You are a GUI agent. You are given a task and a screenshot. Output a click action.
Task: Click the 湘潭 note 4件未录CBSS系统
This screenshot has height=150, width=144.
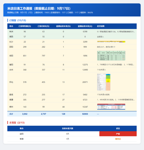116,100
